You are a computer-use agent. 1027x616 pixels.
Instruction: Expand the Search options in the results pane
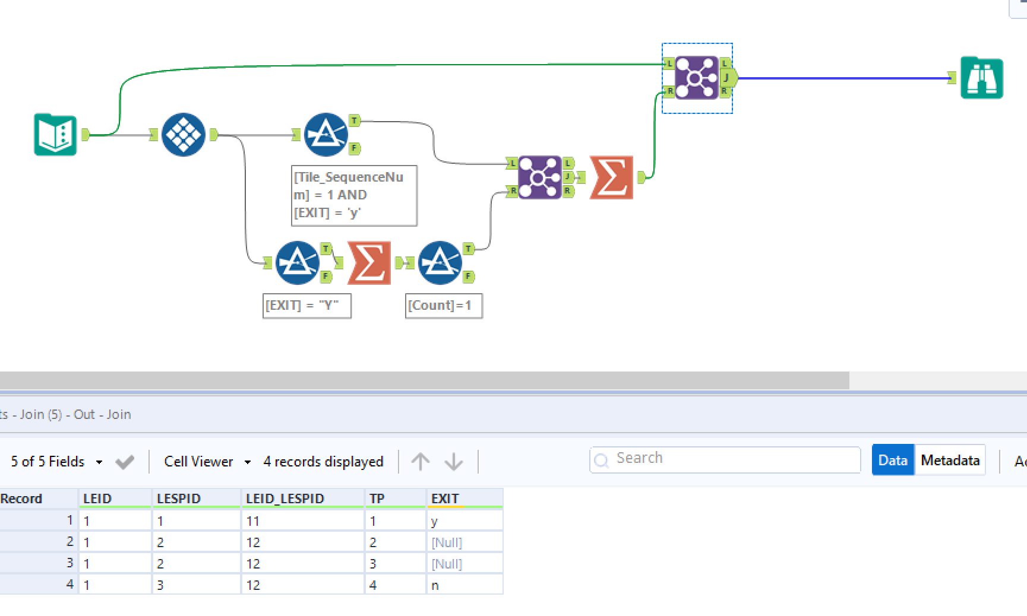click(602, 459)
